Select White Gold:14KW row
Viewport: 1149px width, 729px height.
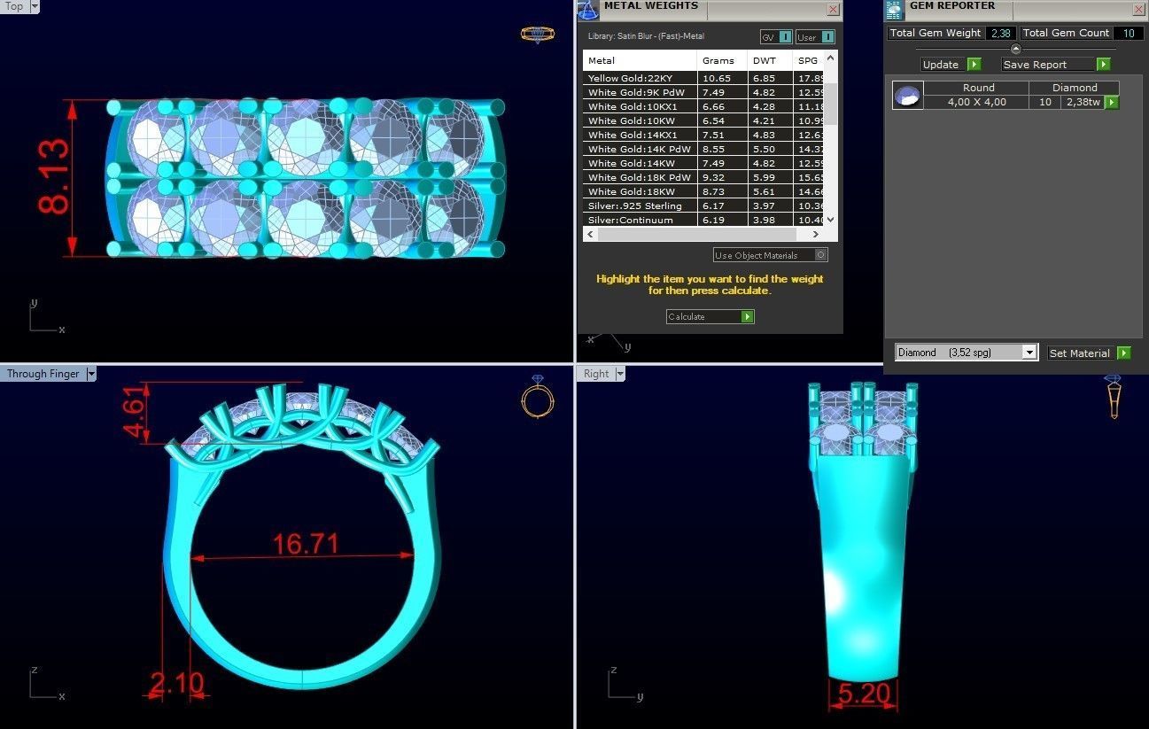(x=703, y=163)
